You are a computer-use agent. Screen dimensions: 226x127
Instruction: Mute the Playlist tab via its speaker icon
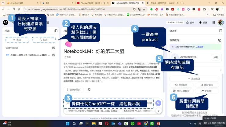pyautogui.click(x=104, y=3)
